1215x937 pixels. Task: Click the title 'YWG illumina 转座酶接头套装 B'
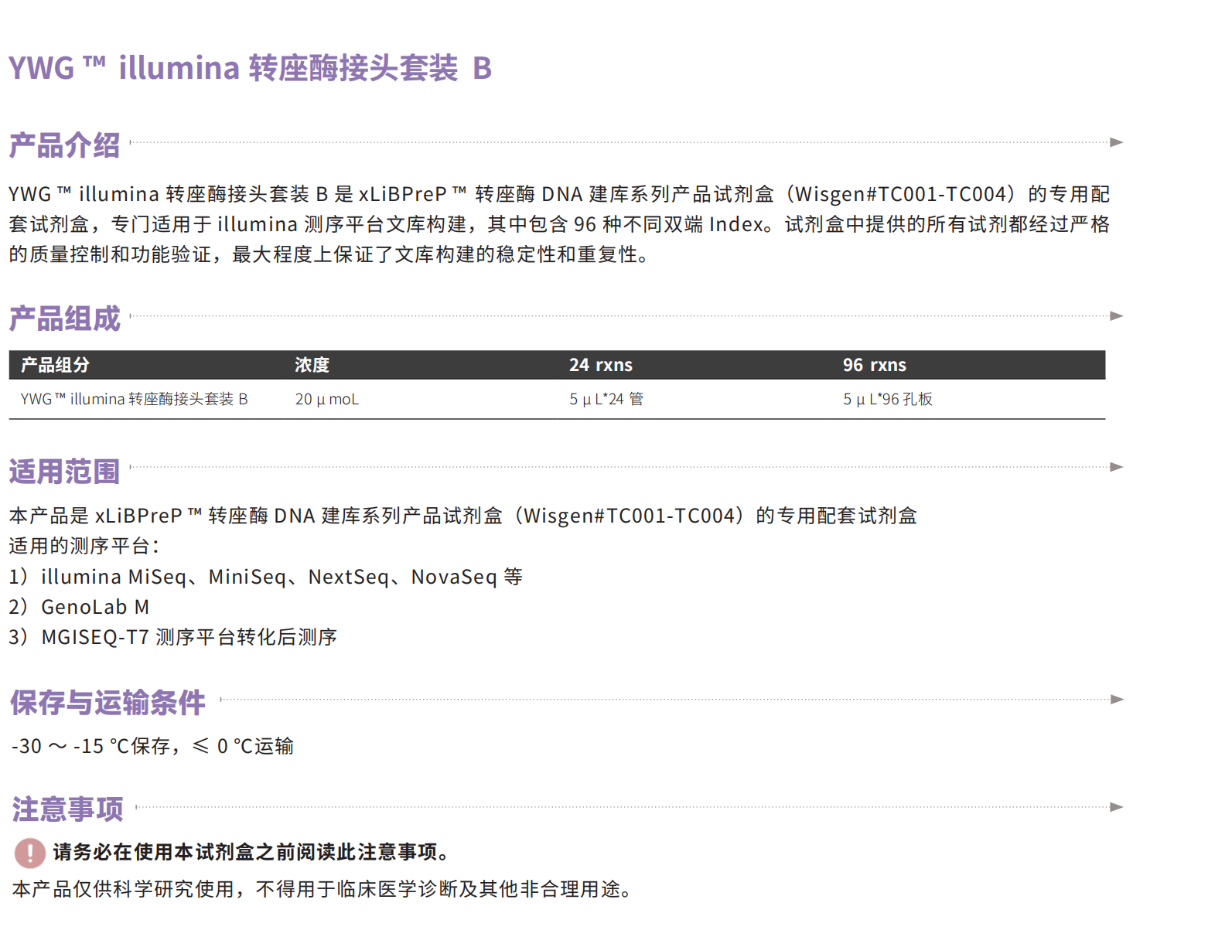click(x=250, y=68)
